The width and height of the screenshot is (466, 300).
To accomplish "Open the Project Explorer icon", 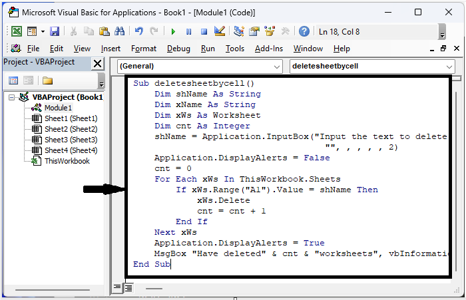I will (x=238, y=31).
